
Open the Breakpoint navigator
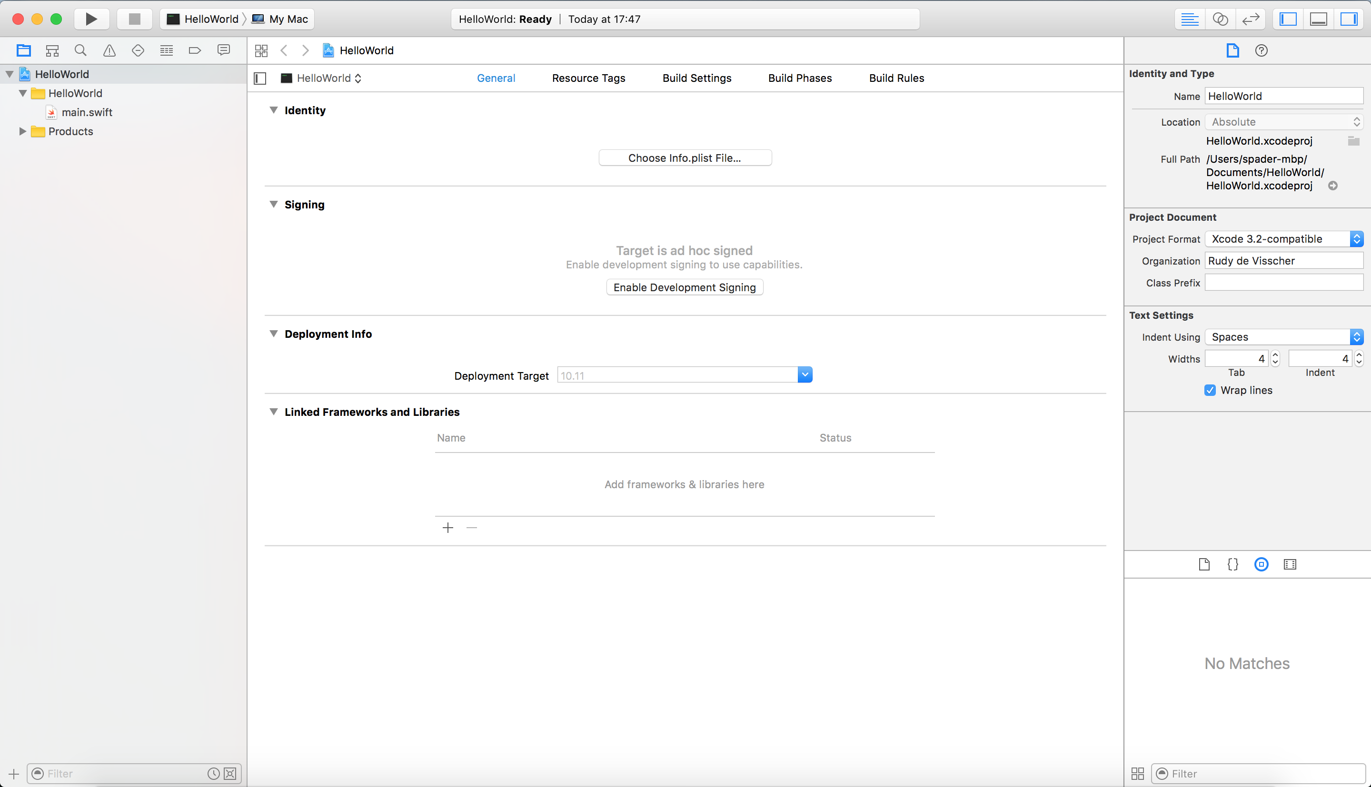[x=195, y=50]
